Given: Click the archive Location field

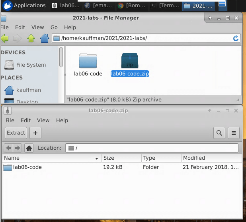Looking at the screenshot, I should click(x=152, y=148).
